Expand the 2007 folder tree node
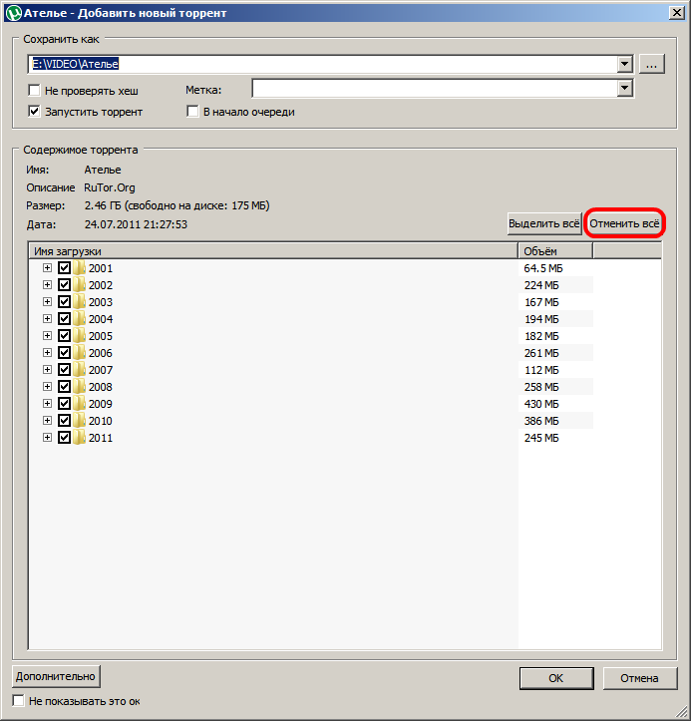Image resolution: width=691 pixels, height=721 pixels. (x=47, y=370)
